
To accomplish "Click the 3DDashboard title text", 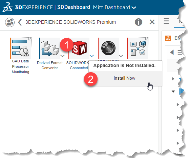I will tap(74, 7).
